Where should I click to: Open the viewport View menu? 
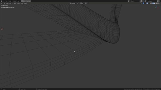click(15, 3)
